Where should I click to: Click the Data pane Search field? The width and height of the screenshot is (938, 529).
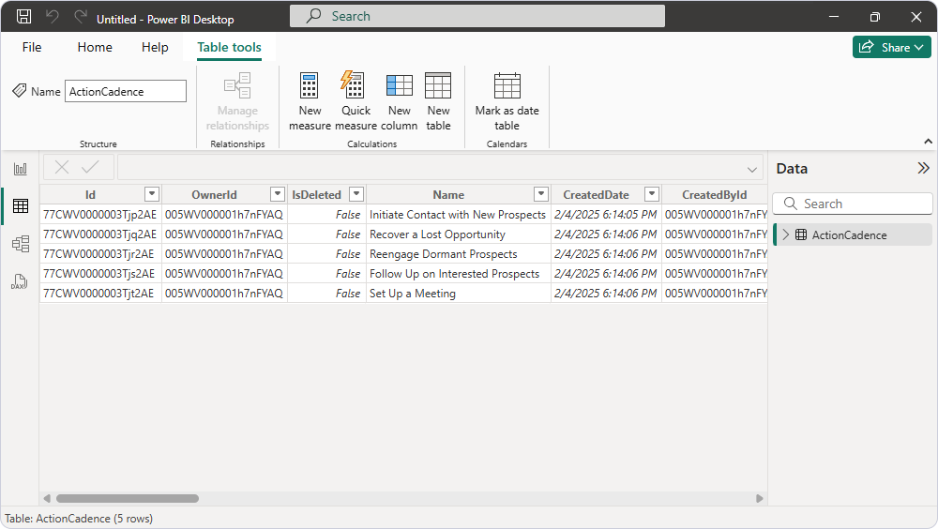(x=853, y=204)
